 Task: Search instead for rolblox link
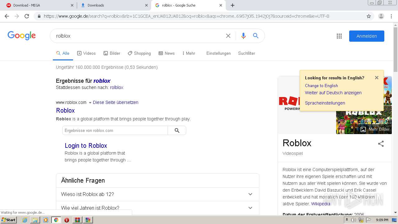117,87
